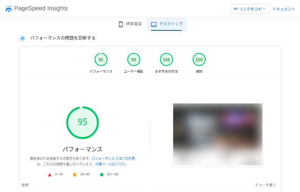The width and height of the screenshot is (300, 192).
Task: Click the リンクをコピー button
Action: [250, 9]
